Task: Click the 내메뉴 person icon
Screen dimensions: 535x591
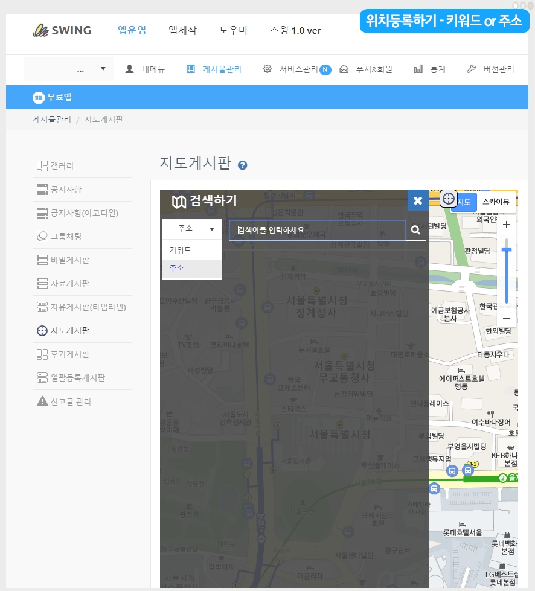Action: [x=129, y=69]
